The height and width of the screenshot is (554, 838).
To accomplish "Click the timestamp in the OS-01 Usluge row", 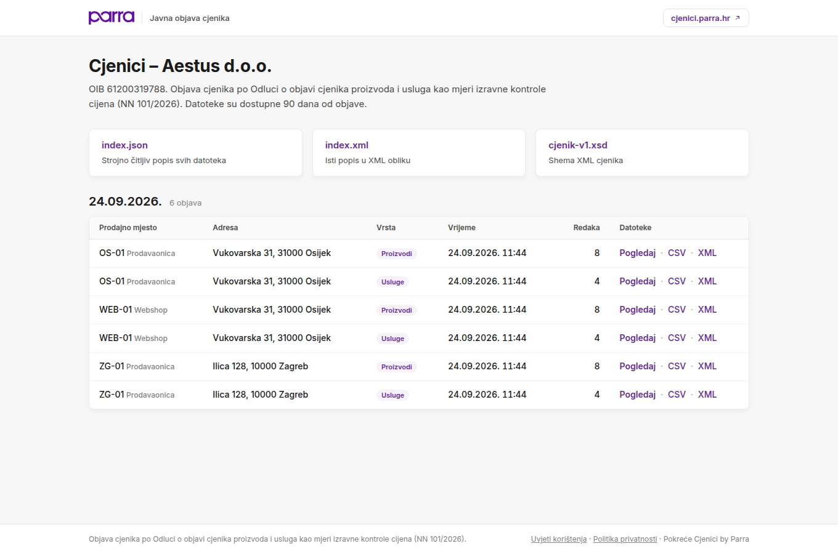I will pyautogui.click(x=487, y=281).
